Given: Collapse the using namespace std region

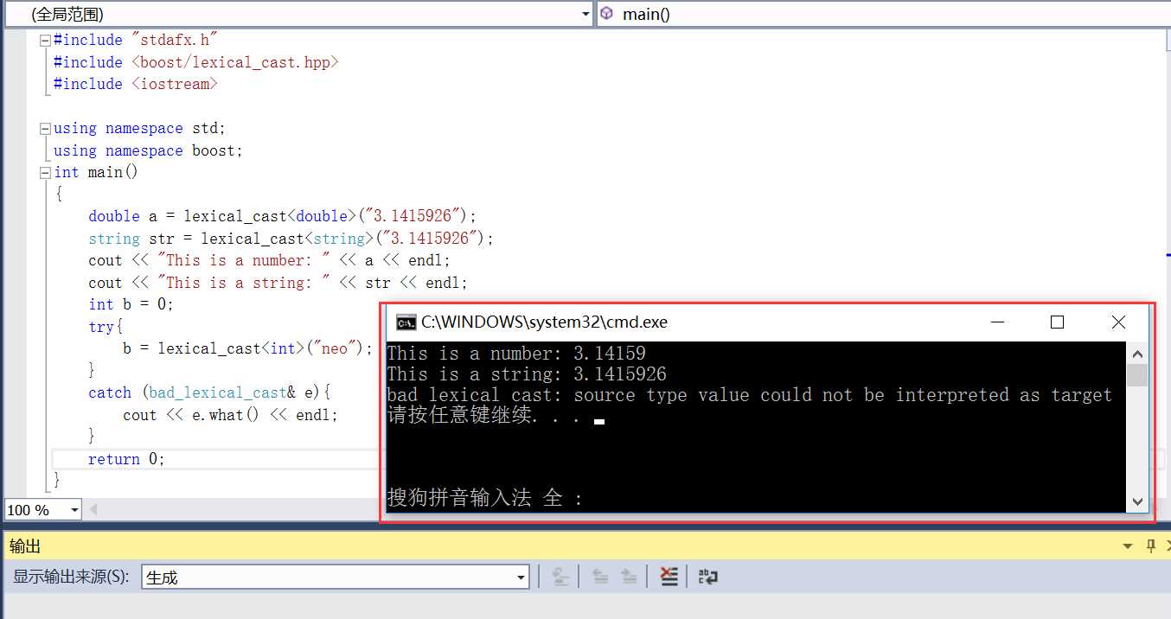Looking at the screenshot, I should pos(45,128).
